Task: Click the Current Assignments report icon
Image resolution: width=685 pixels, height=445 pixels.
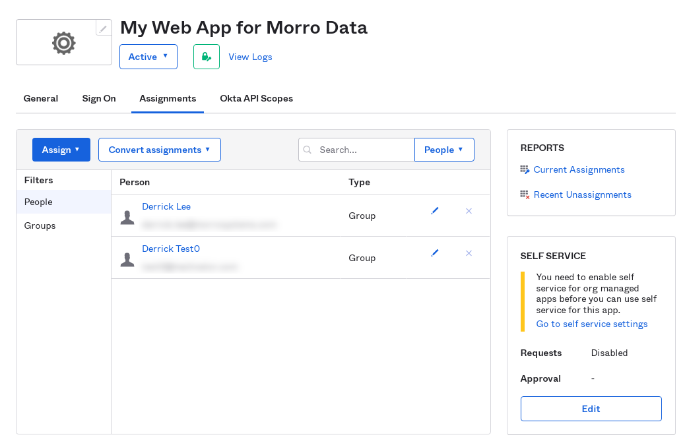Action: click(525, 169)
